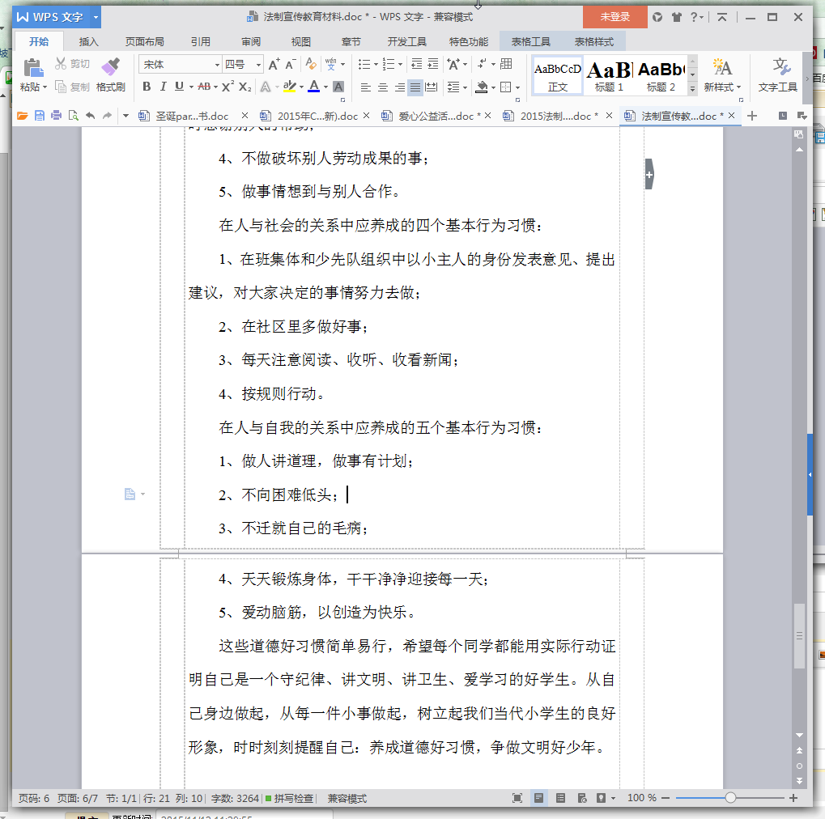This screenshot has height=819, width=825.
Task: Toggle italic formatting
Action: [x=163, y=87]
